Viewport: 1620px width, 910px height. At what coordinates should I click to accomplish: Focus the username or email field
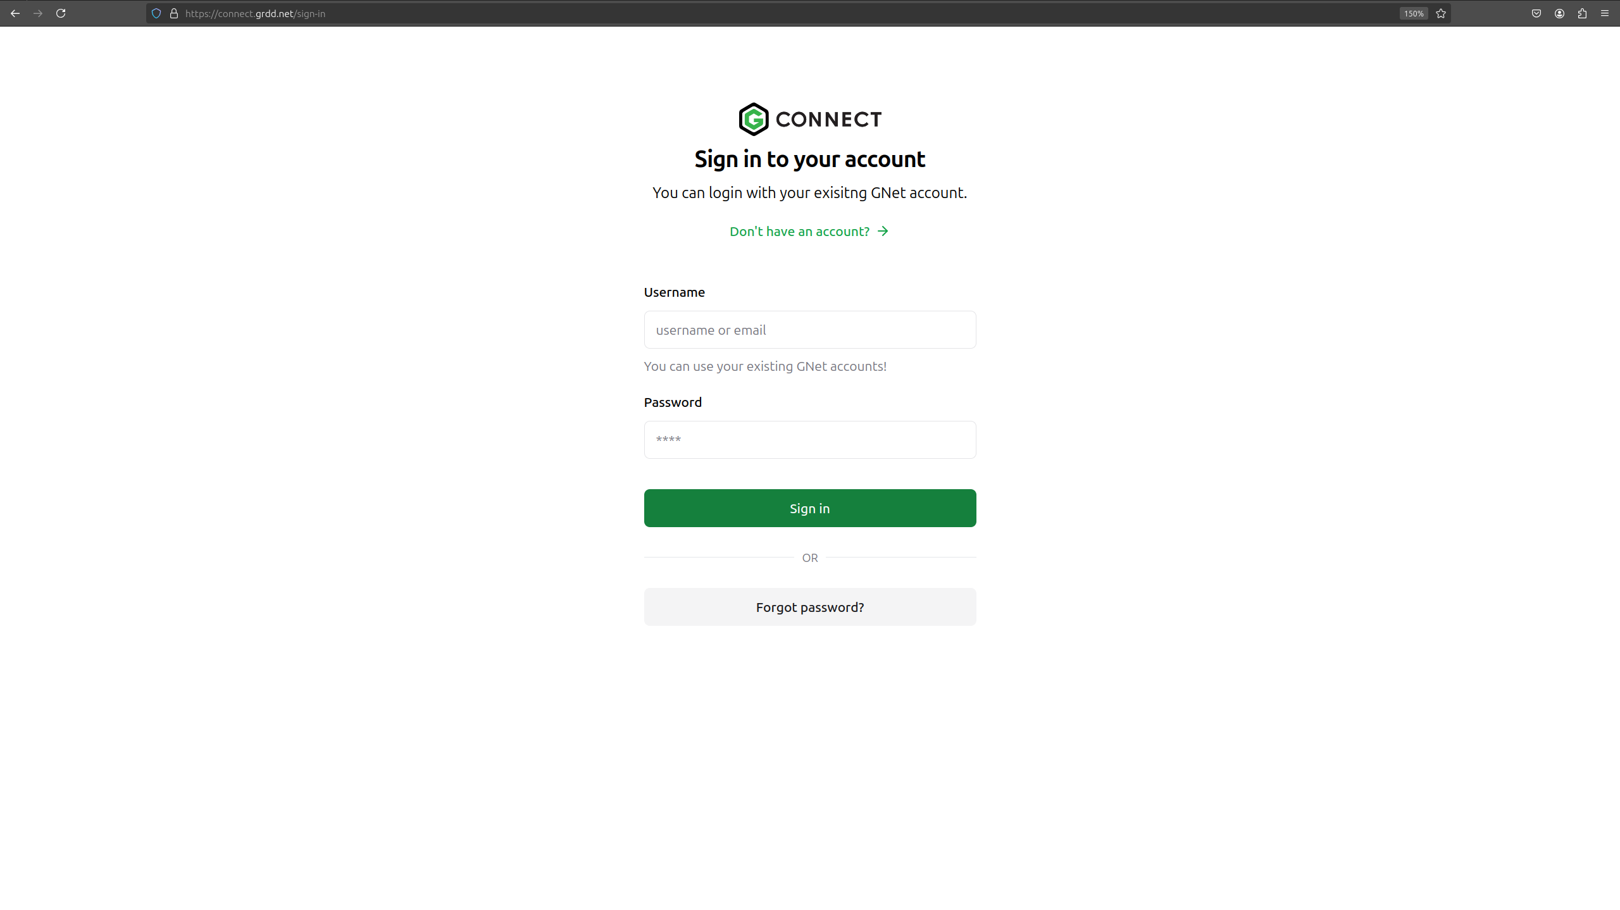[810, 330]
